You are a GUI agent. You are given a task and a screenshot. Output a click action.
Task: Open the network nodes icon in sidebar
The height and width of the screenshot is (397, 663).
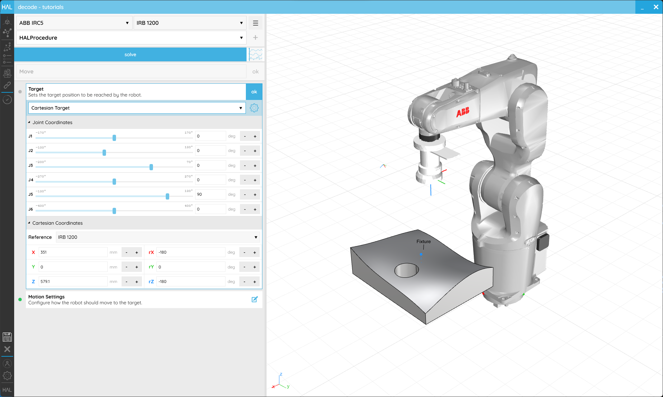[x=7, y=33]
